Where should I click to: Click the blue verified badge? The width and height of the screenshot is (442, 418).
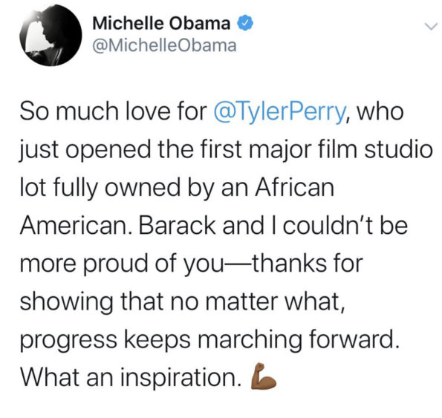coord(246,23)
